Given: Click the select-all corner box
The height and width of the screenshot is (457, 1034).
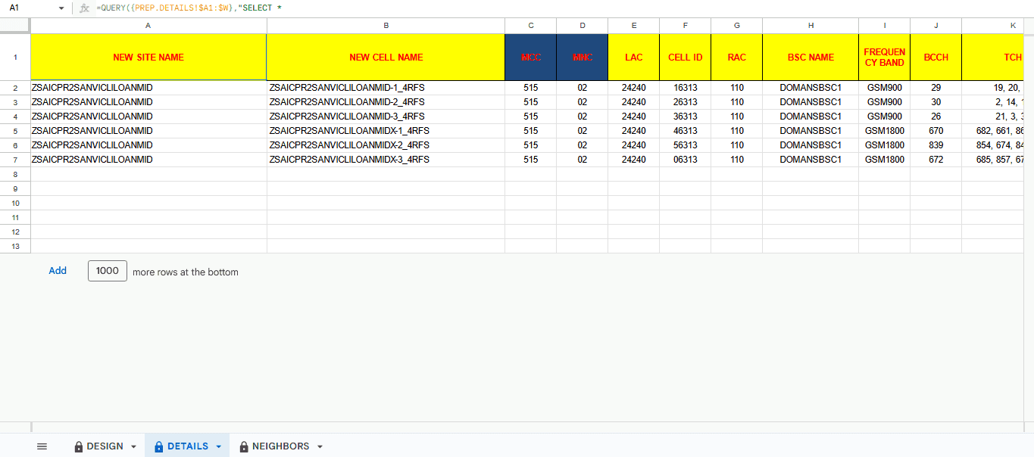Looking at the screenshot, I should point(15,26).
